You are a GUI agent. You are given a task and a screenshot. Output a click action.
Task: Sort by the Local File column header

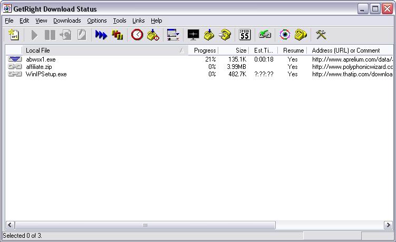(x=105, y=51)
